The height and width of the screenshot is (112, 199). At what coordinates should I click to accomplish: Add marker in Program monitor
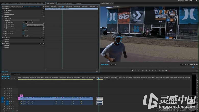132,71
